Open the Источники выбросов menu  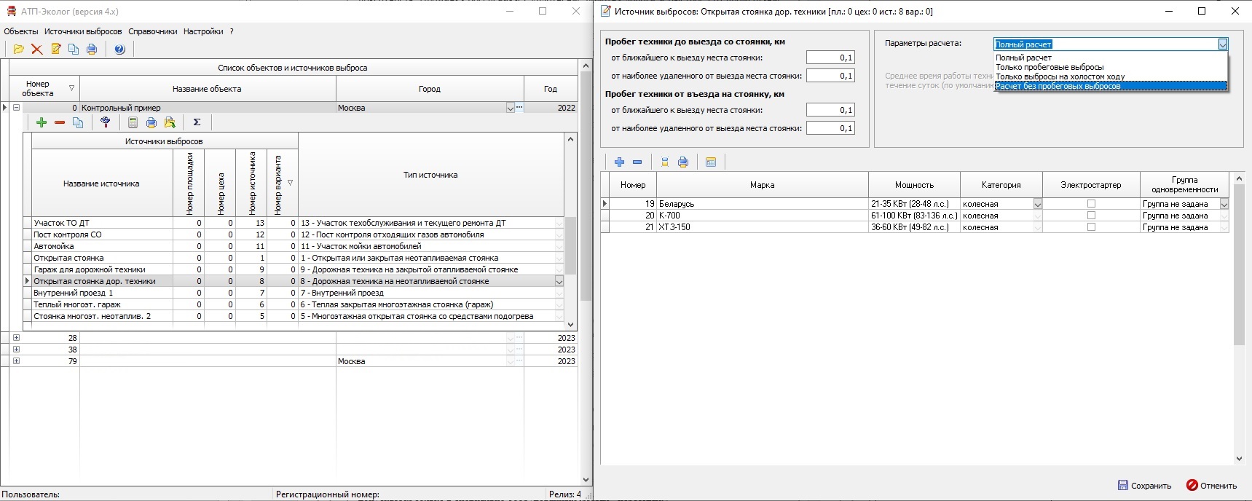(83, 31)
